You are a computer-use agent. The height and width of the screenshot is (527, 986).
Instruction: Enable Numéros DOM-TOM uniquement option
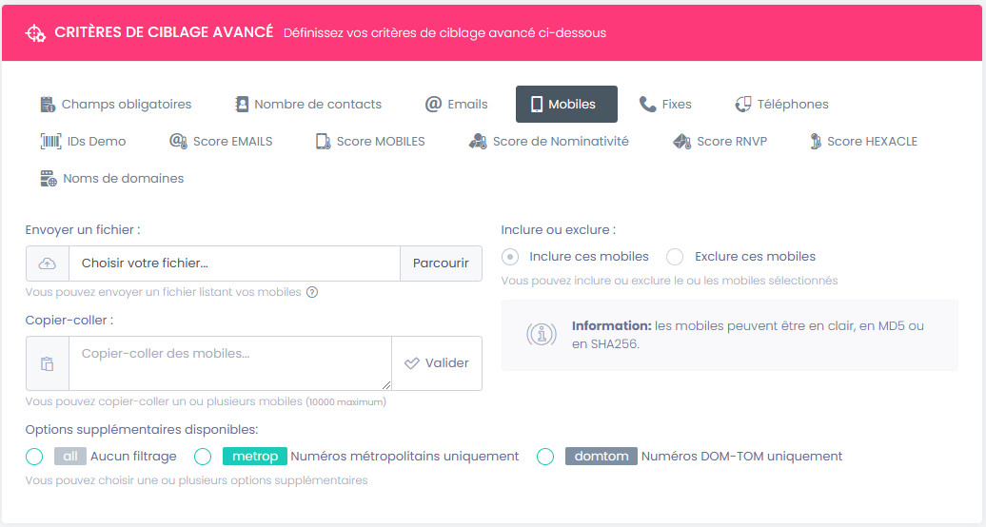pyautogui.click(x=545, y=457)
